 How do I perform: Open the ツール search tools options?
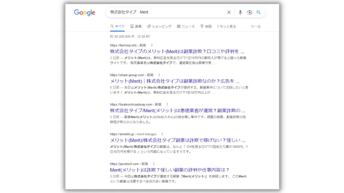click(255, 27)
